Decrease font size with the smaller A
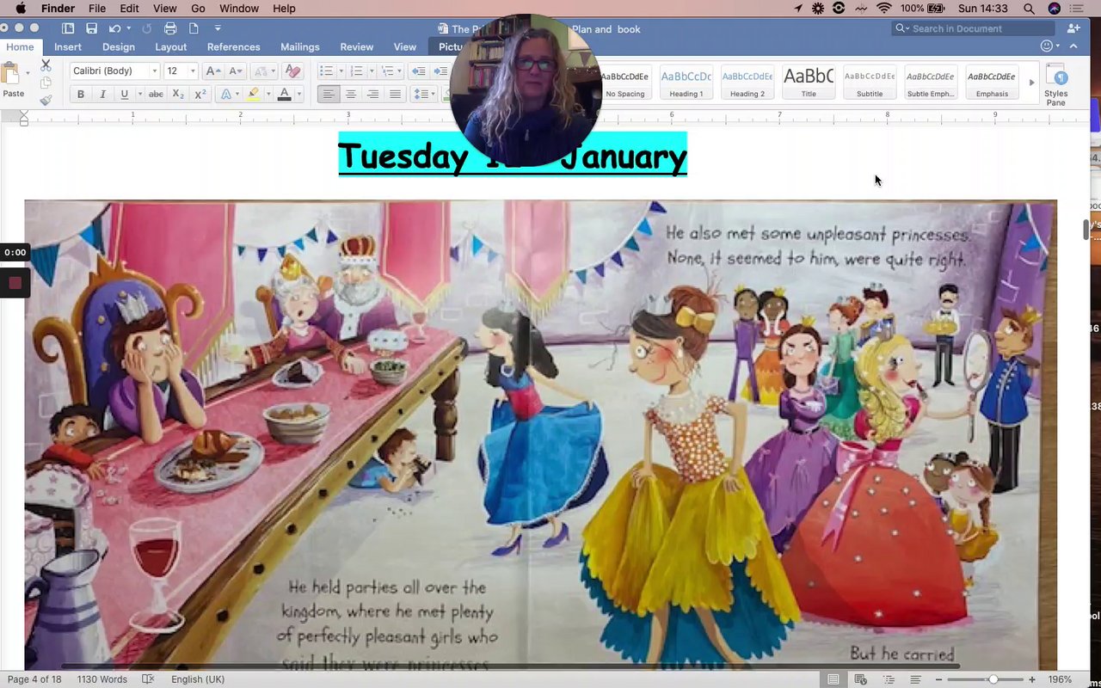Screen dimensions: 1101x688 pos(235,71)
